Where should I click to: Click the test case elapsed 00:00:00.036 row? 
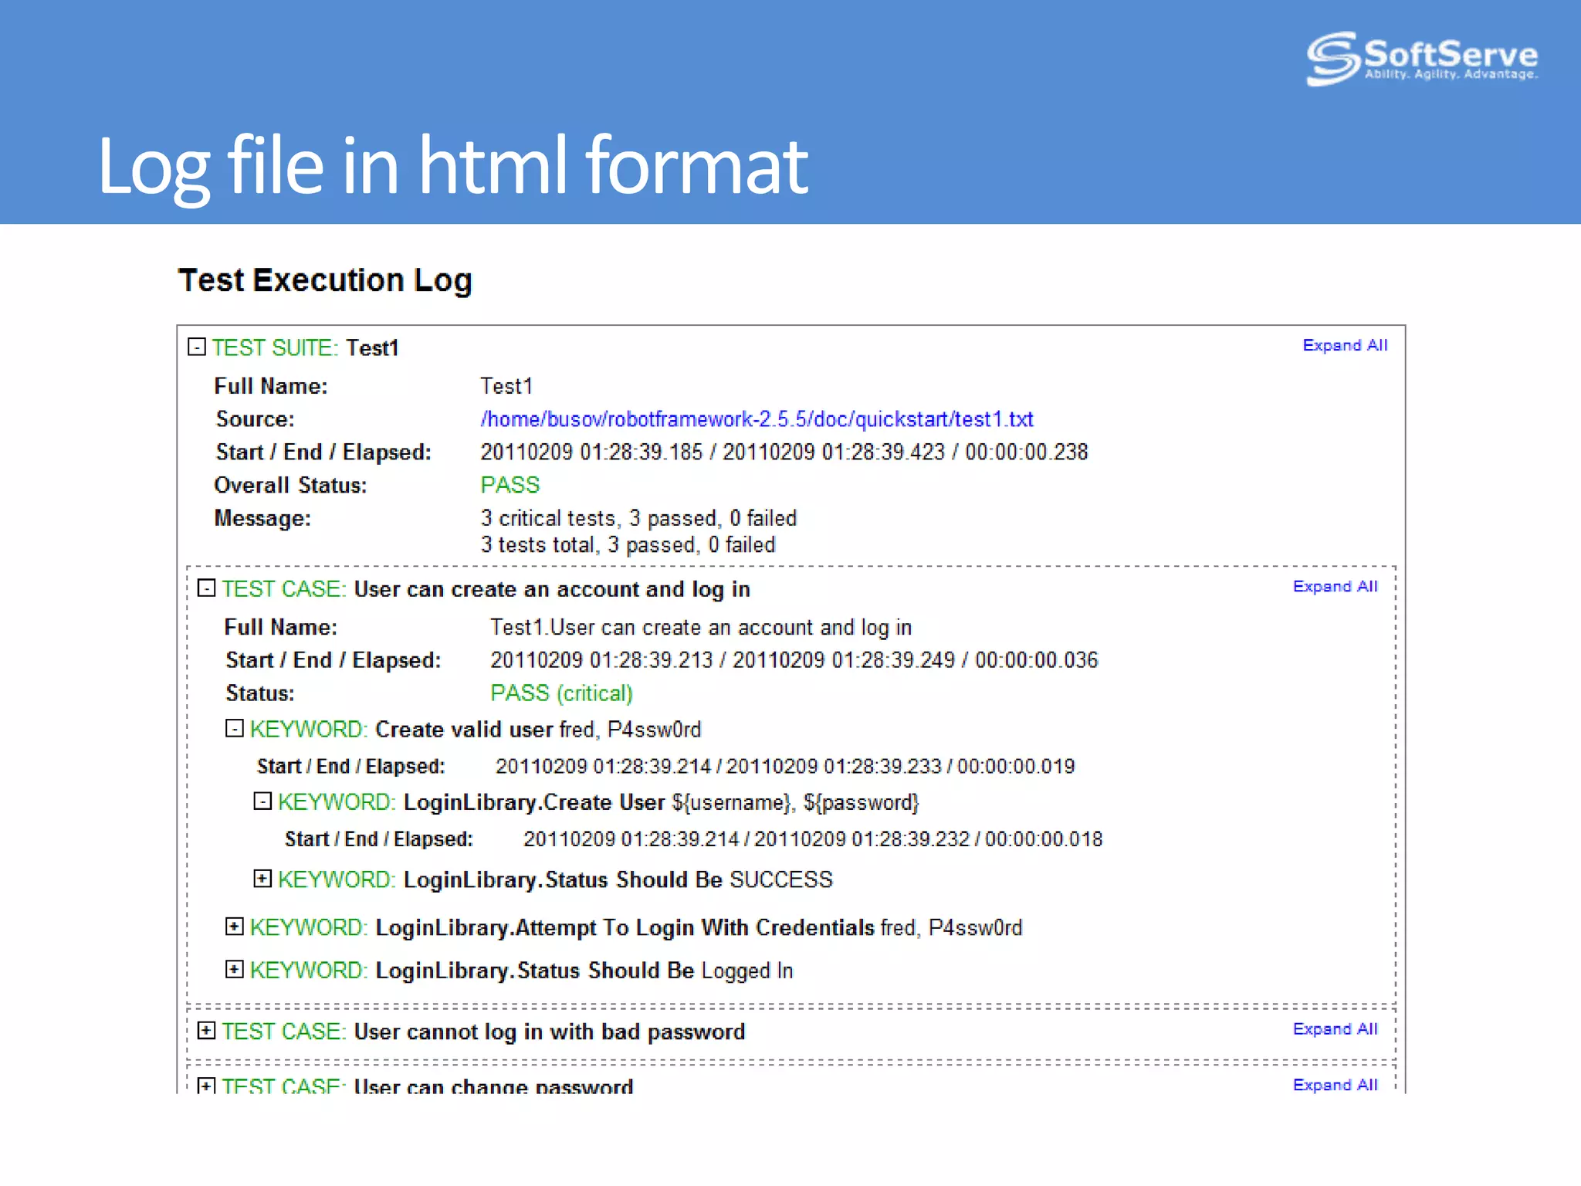click(x=794, y=660)
